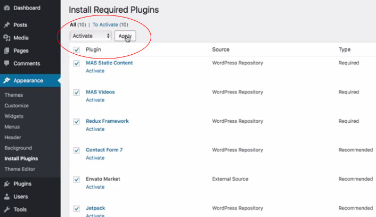Toggle the select-all checkbox beside Plugin header

[x=77, y=50]
